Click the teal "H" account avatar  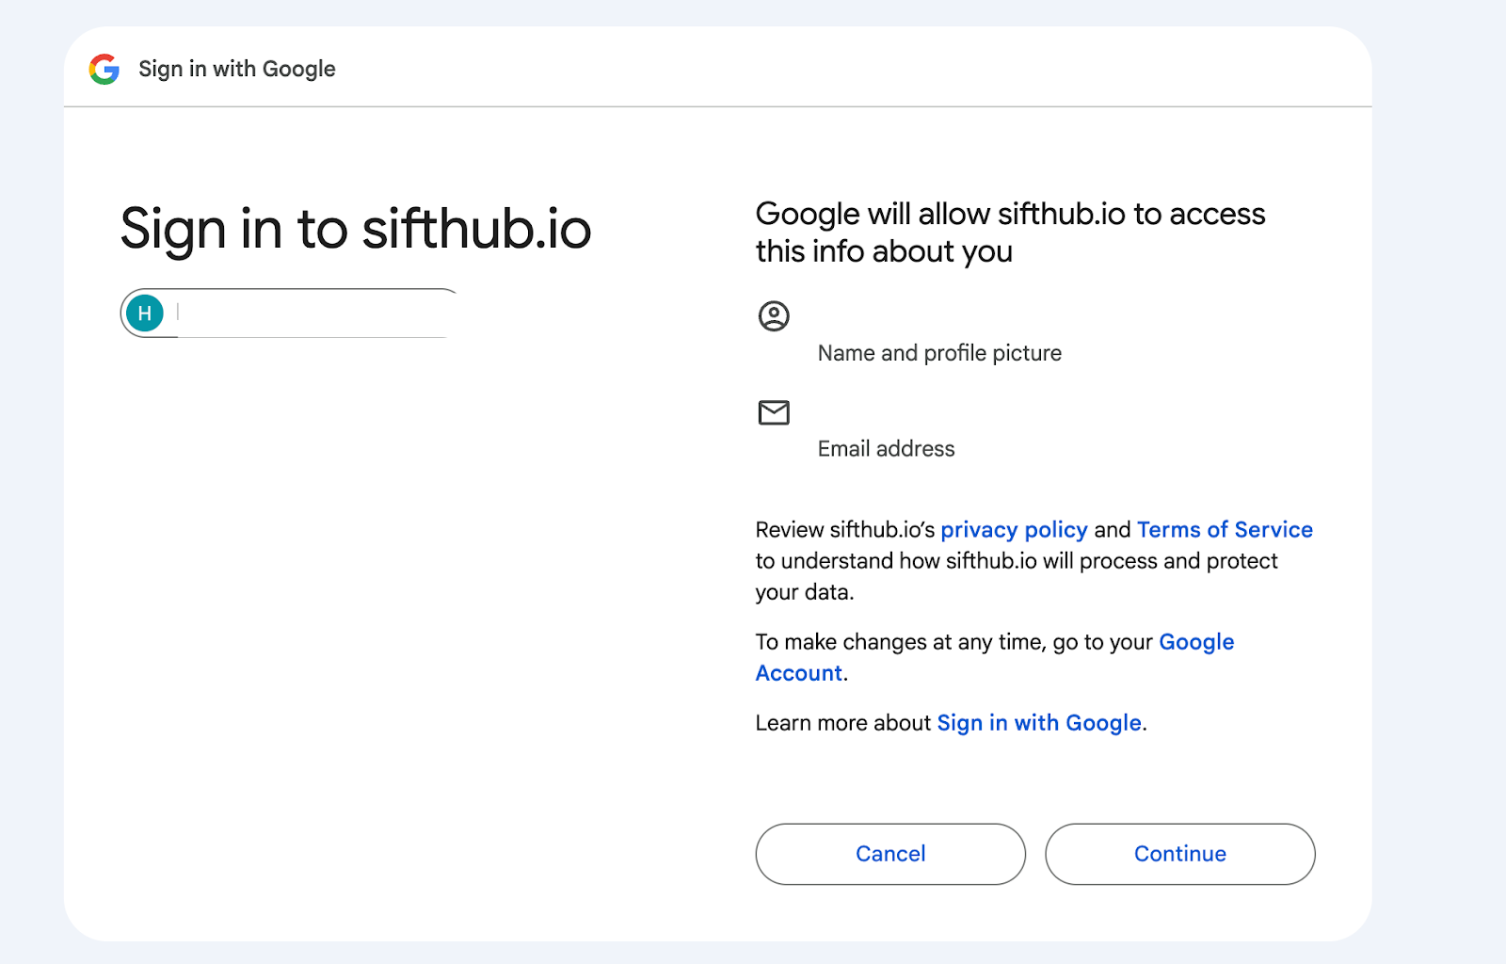point(145,313)
